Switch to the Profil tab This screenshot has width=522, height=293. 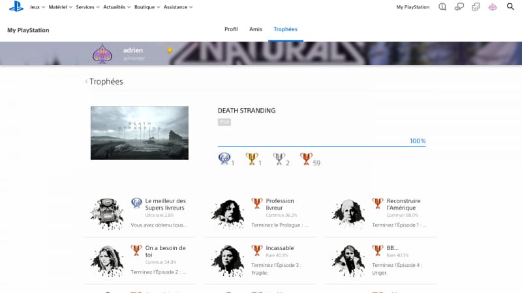(x=231, y=29)
